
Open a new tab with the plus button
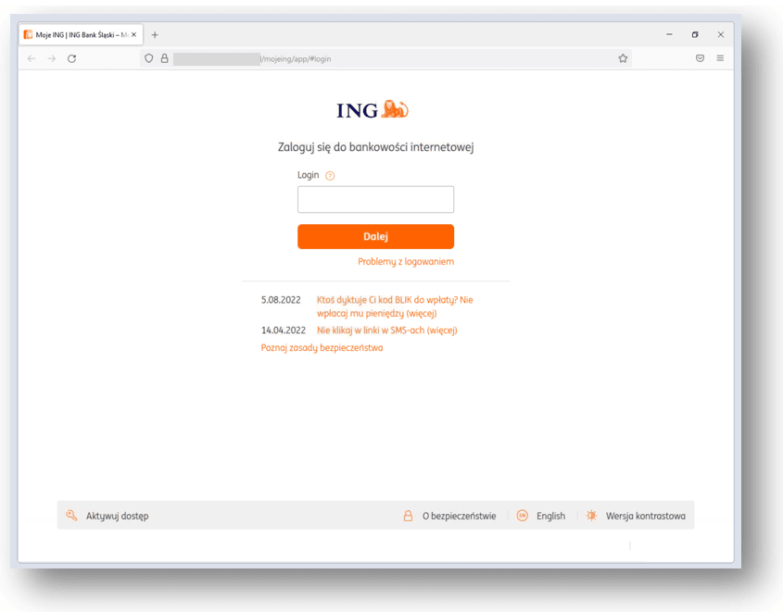(x=155, y=35)
